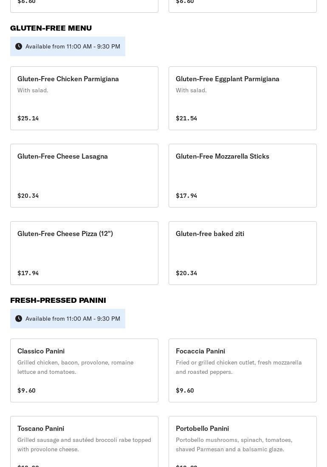The image size is (327, 467).
Task: Open the Focaccia Panini card
Action: pos(242,370)
